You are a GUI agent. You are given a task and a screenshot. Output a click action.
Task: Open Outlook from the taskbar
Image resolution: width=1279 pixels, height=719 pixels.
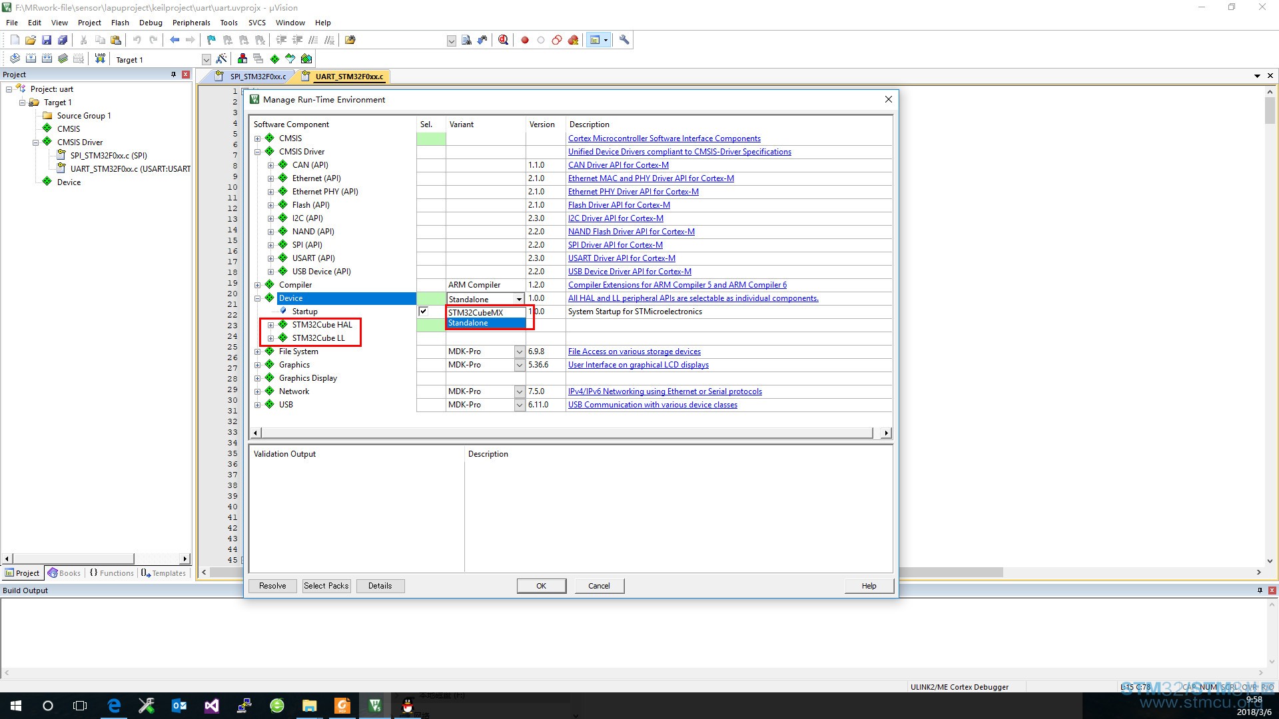pyautogui.click(x=179, y=706)
